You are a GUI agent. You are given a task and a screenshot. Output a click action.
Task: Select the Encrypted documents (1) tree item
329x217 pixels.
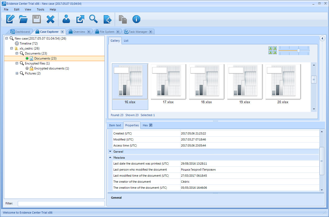pos(52,68)
